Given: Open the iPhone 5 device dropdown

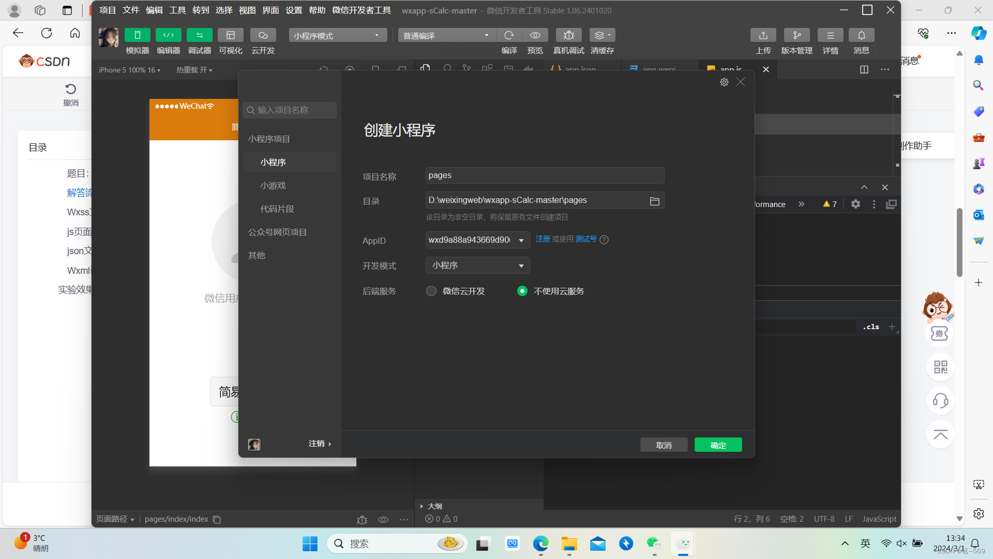Looking at the screenshot, I should point(129,70).
